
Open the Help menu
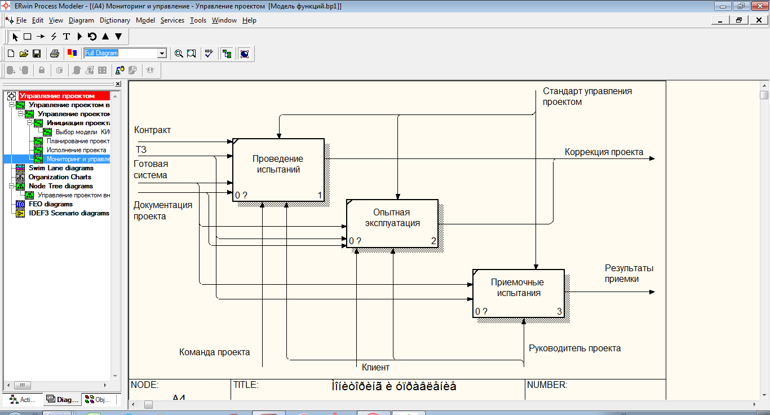click(x=249, y=20)
